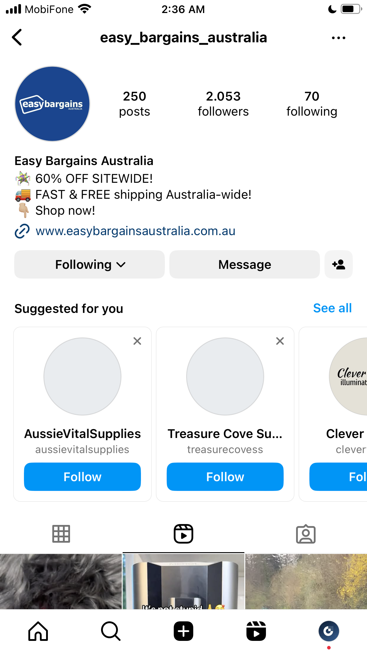The width and height of the screenshot is (367, 653).
Task: Open the three-dot more options menu
Action: click(338, 38)
